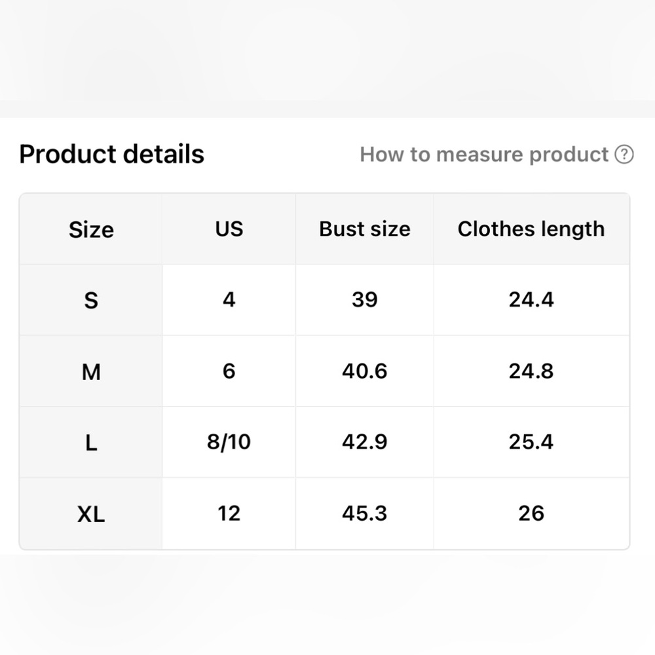The width and height of the screenshot is (655, 655).
Task: Select the M size row label
Action: pos(91,371)
